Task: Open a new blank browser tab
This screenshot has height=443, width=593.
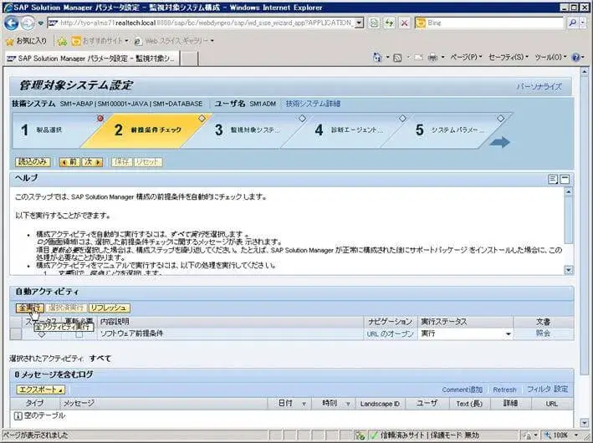Action: pos(189,59)
